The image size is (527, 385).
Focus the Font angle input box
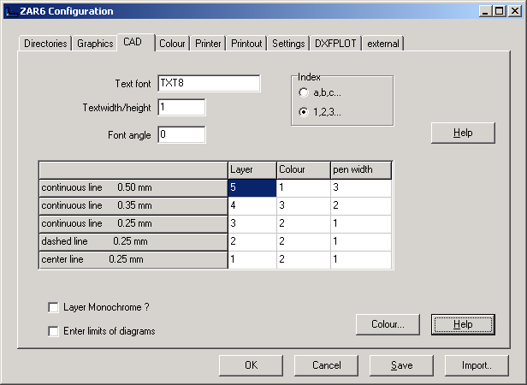(x=181, y=134)
